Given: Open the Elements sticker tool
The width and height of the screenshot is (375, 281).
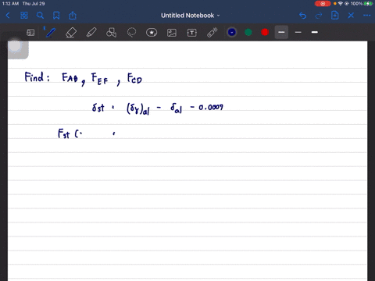Looking at the screenshot, I should (152, 33).
